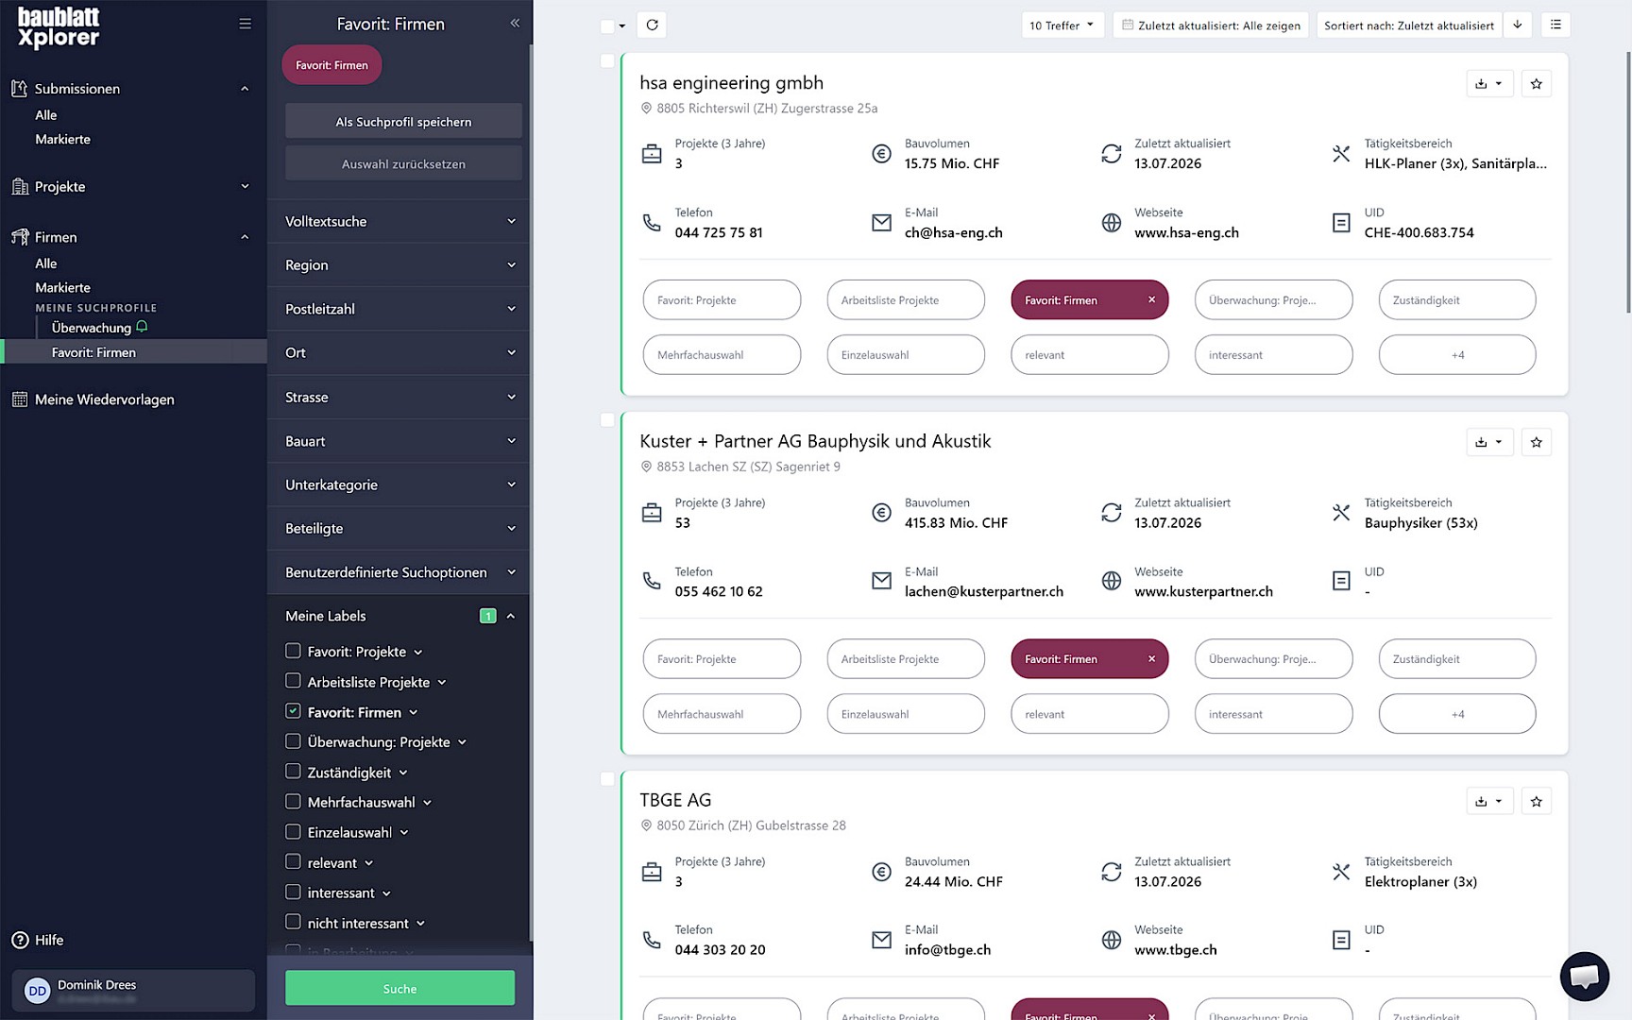Enable the relevant label checkbox
The width and height of the screenshot is (1632, 1020).
[x=293, y=862]
